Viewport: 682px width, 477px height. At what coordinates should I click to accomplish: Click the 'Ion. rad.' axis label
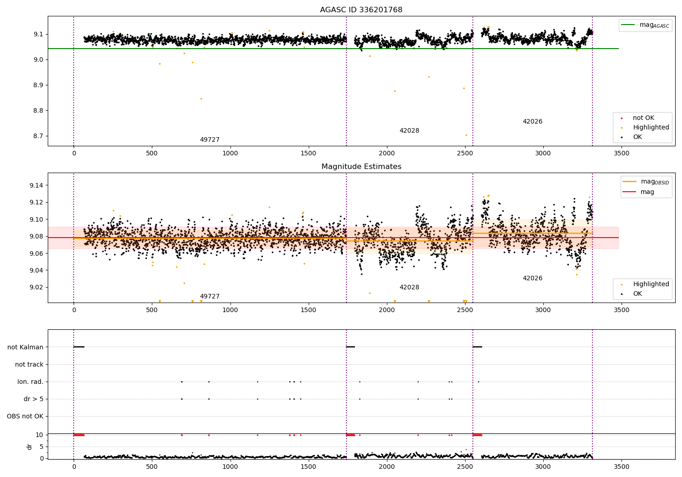(30, 382)
